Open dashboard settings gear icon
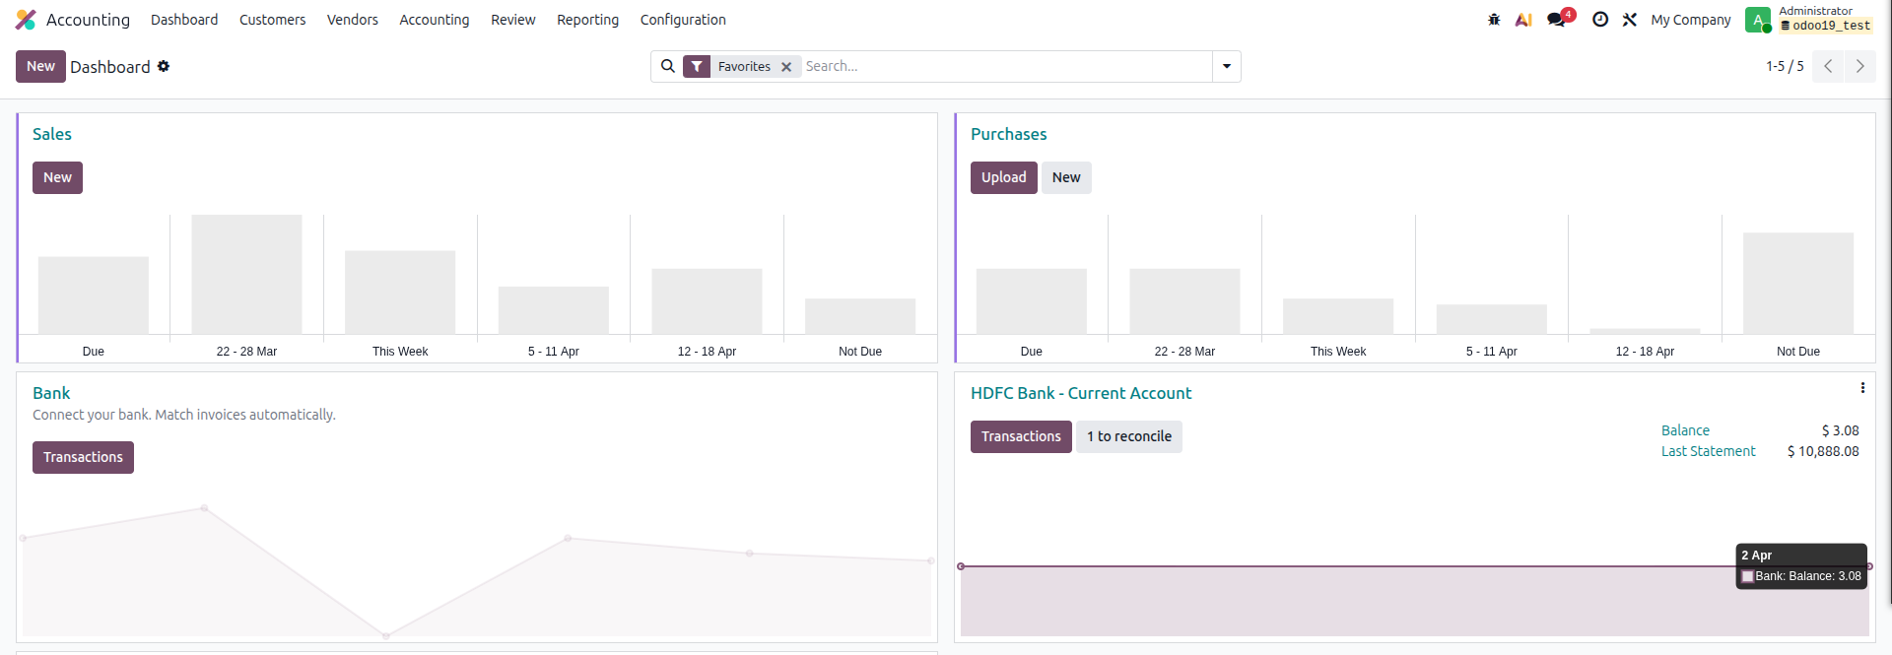Viewport: 1892px width, 655px height. 164,66
